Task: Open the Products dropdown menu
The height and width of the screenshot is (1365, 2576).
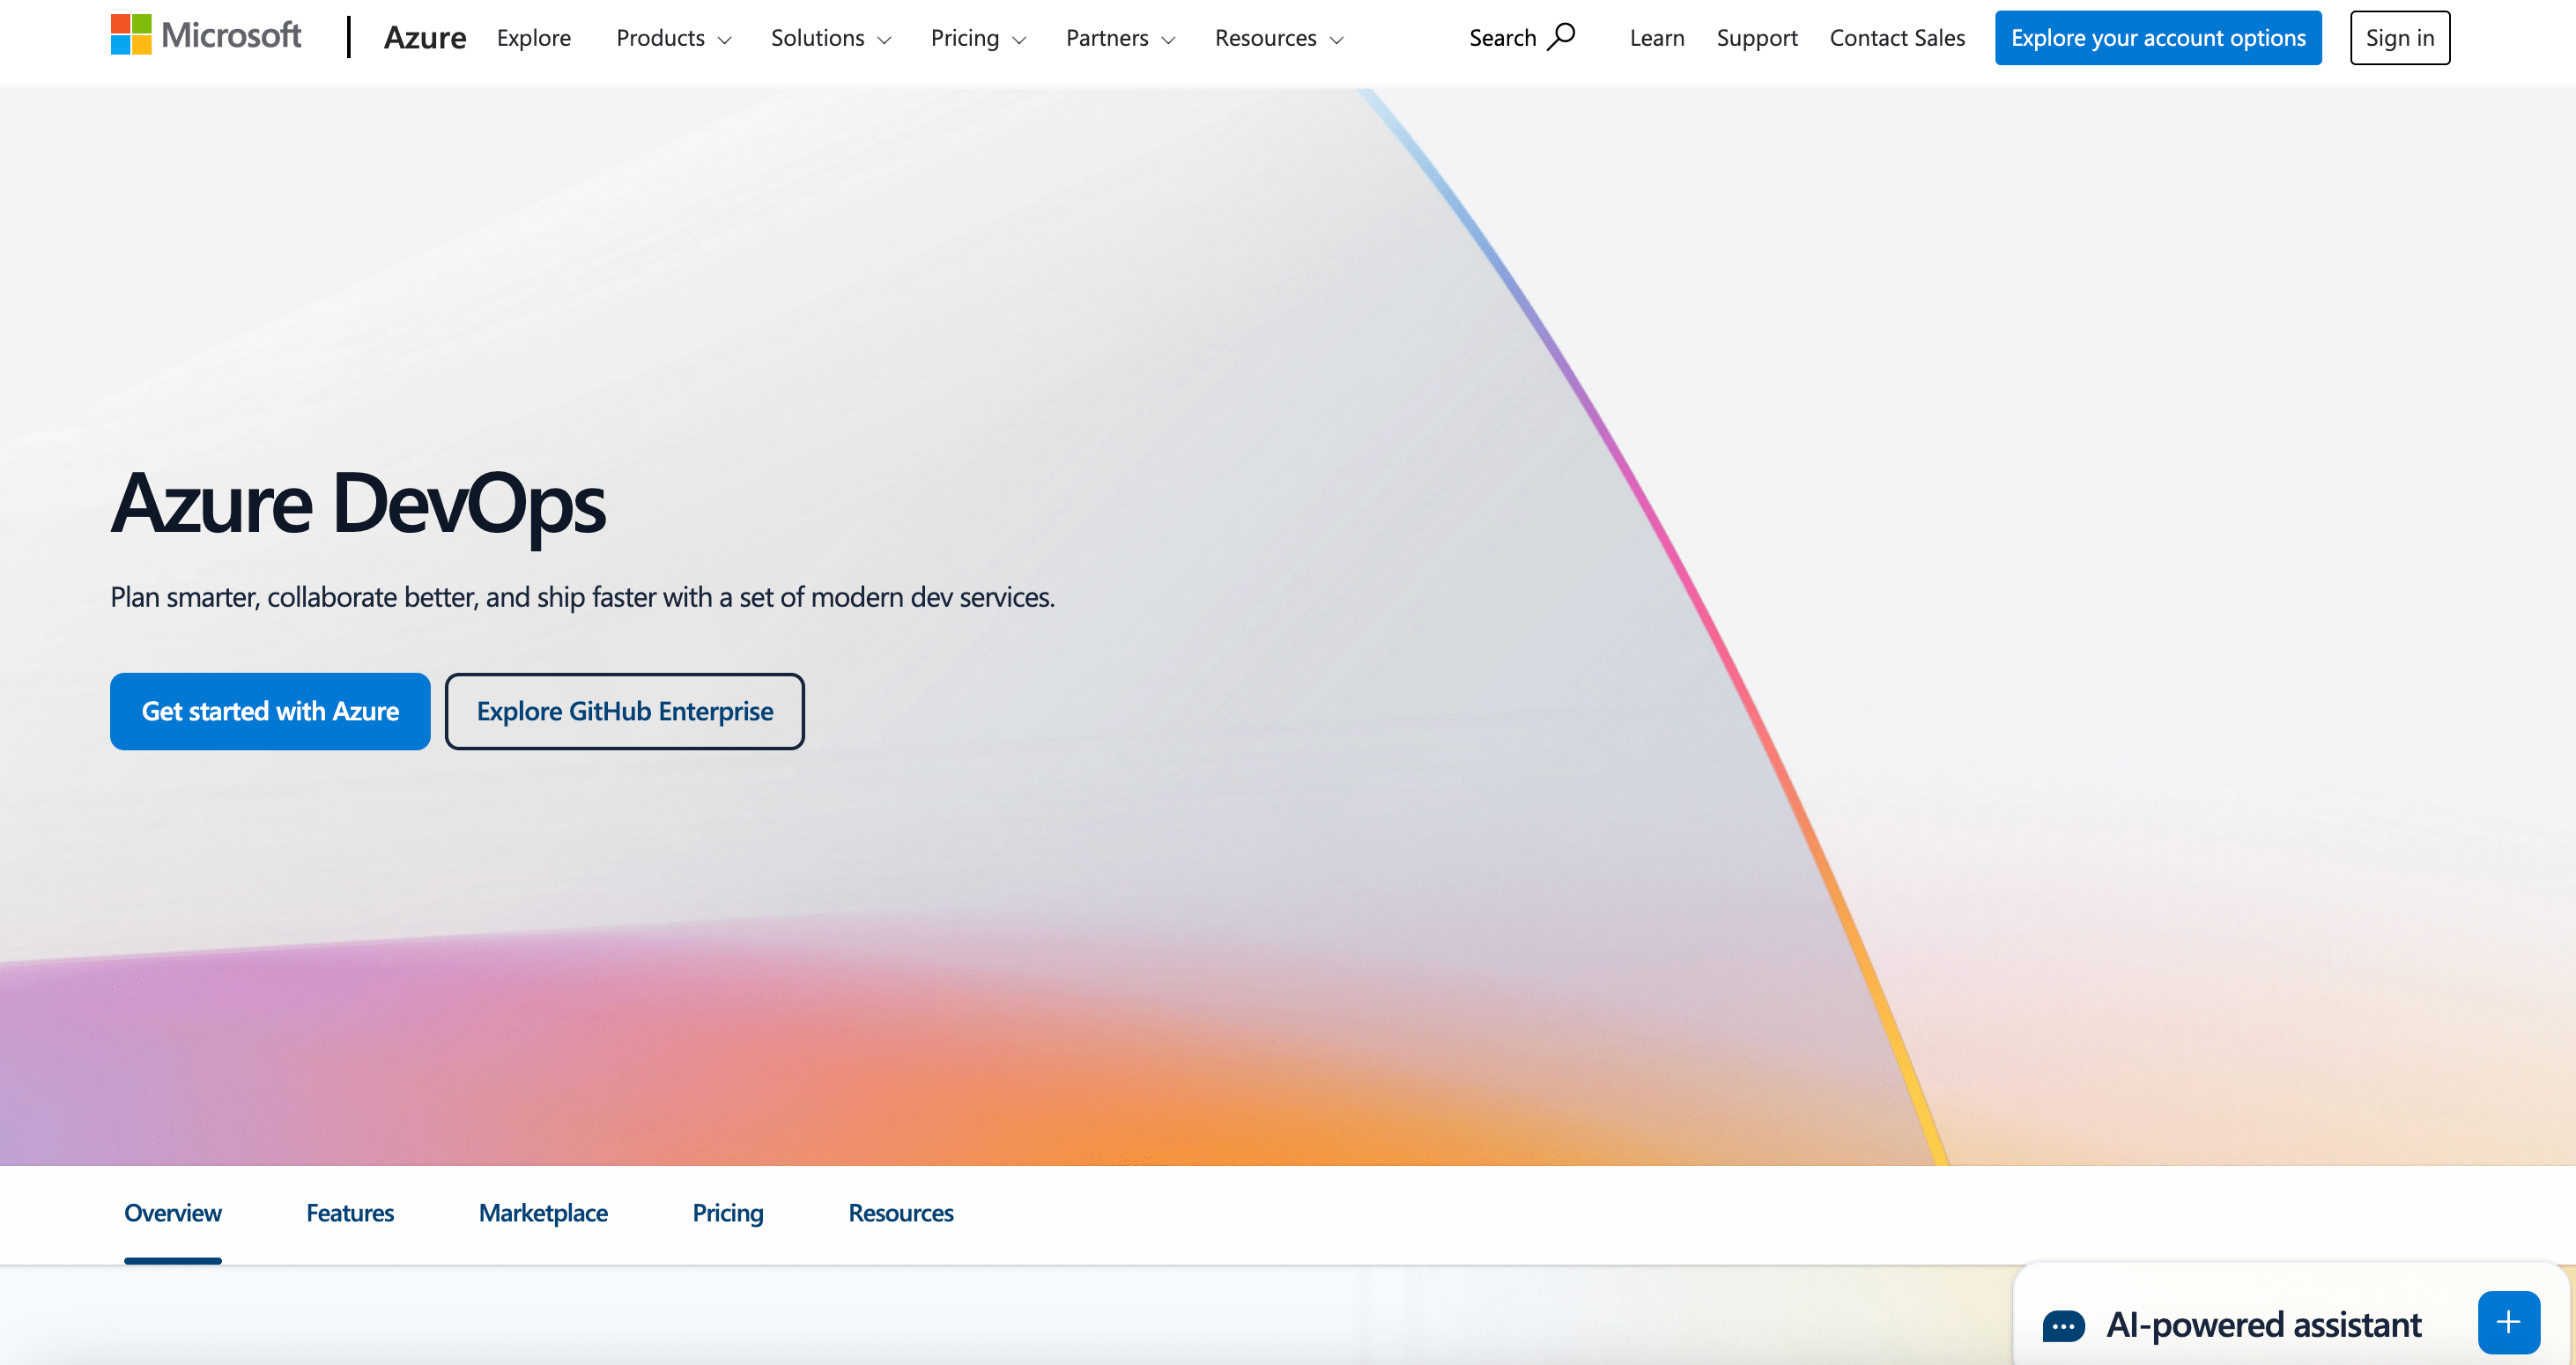Action: (673, 38)
